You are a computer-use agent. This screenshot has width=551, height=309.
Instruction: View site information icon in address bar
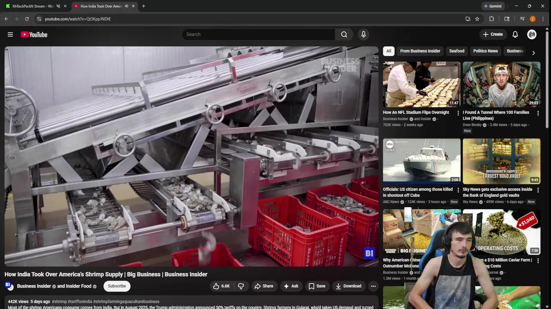pyautogui.click(x=39, y=19)
